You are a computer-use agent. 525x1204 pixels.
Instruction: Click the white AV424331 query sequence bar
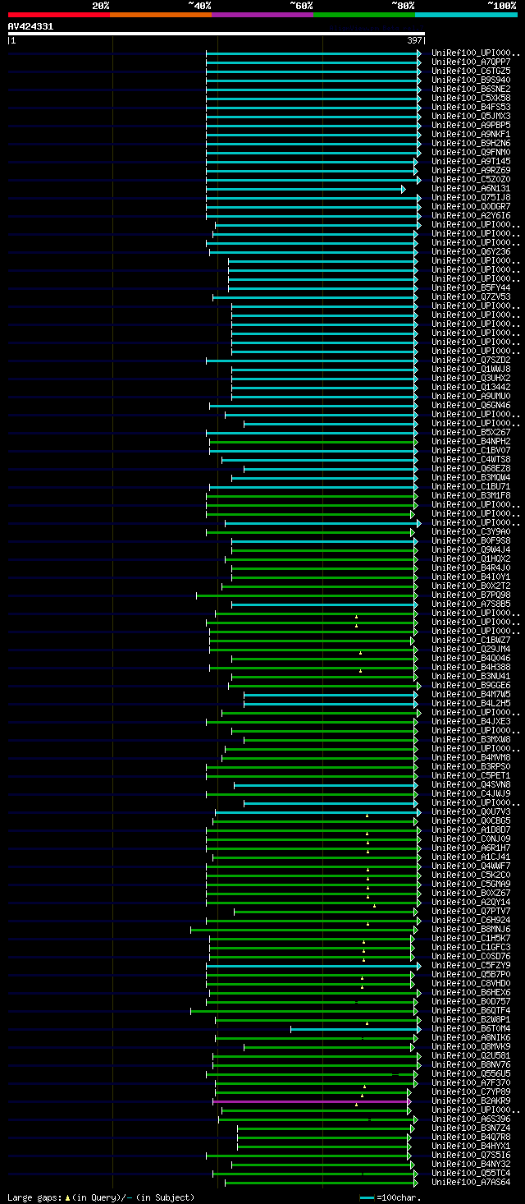pyautogui.click(x=217, y=34)
